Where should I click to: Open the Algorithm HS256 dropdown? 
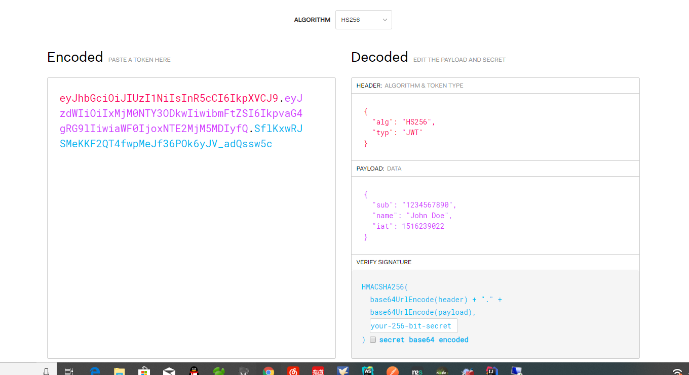(363, 20)
